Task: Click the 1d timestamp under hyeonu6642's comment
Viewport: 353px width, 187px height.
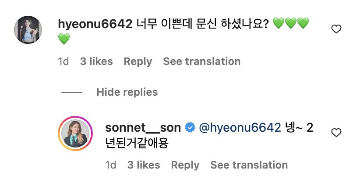Action: [x=64, y=61]
